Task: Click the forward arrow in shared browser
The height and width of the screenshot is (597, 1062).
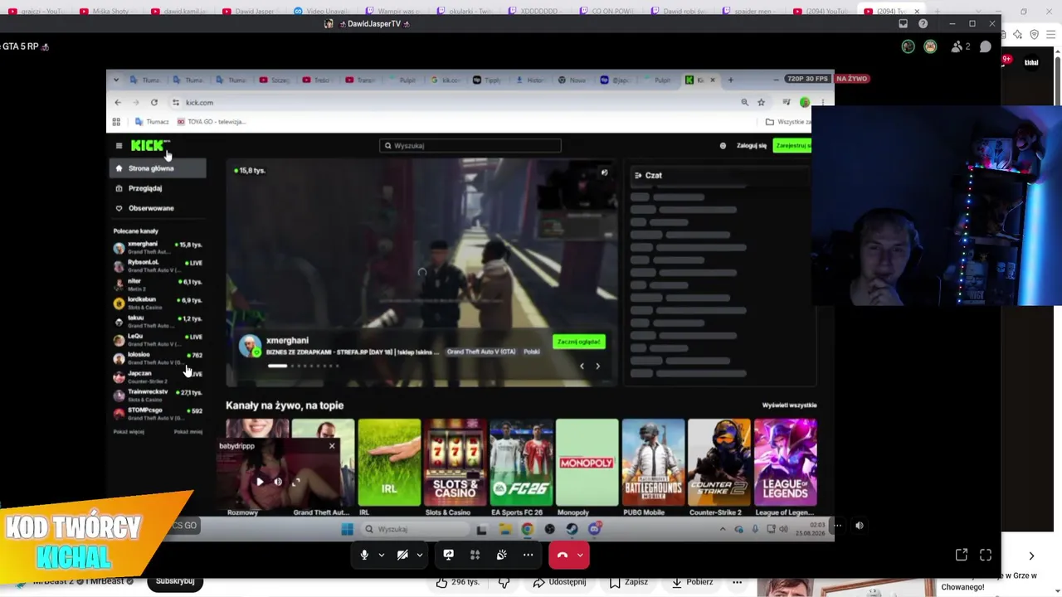Action: tap(136, 103)
